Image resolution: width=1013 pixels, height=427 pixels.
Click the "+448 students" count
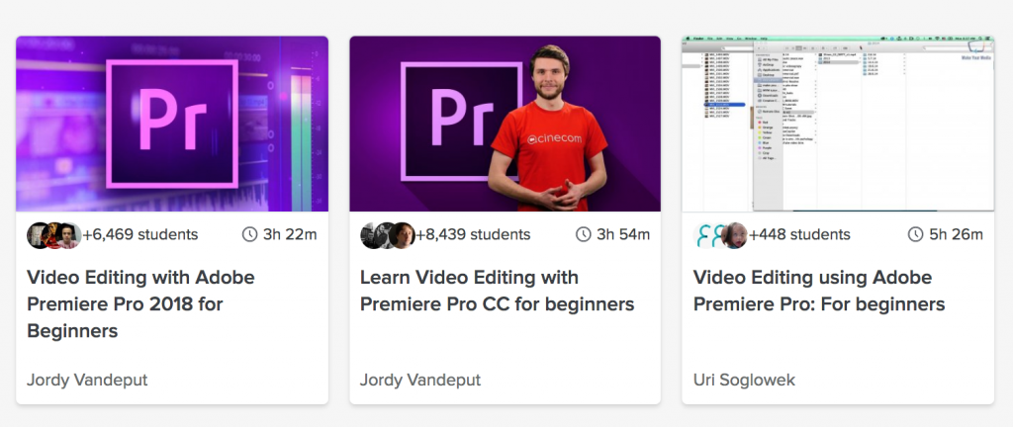click(799, 234)
